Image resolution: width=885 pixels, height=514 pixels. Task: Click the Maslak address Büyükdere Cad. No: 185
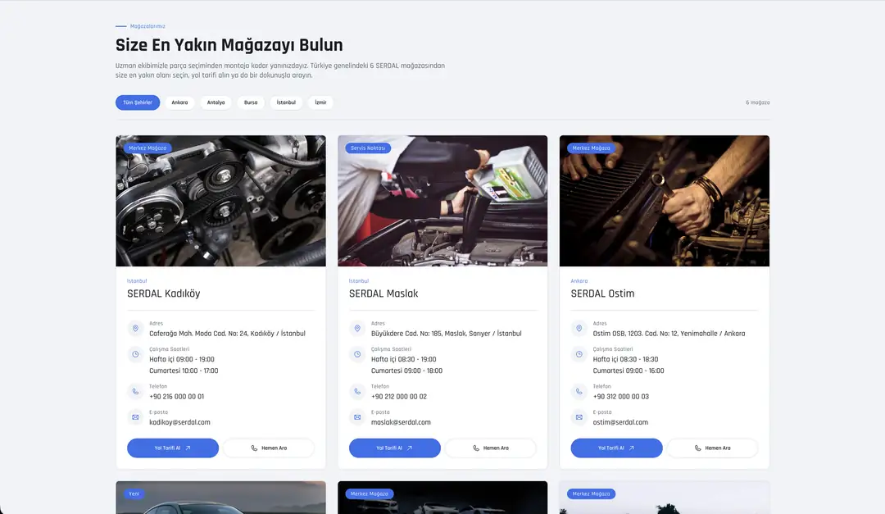point(446,334)
